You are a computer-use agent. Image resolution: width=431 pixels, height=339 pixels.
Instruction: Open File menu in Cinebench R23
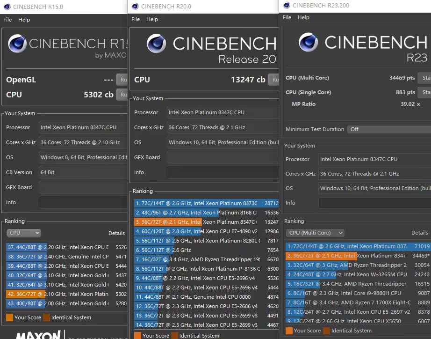click(x=287, y=17)
